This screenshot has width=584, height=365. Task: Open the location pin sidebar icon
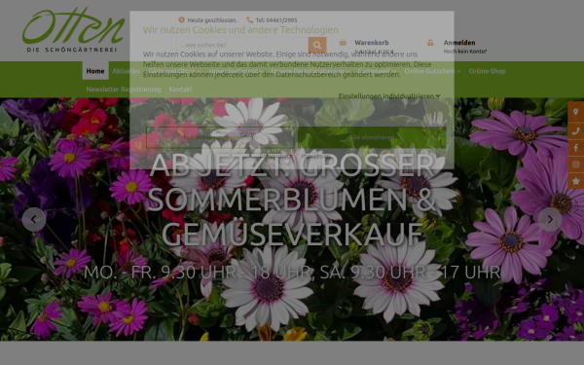coord(576,112)
